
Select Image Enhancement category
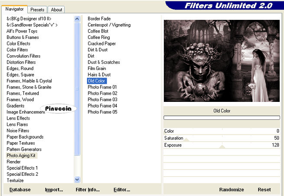[26, 112]
